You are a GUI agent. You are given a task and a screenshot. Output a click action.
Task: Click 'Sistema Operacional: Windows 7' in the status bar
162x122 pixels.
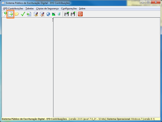point(124,119)
